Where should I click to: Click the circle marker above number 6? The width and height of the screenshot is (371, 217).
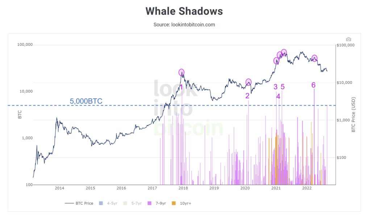[314, 58]
